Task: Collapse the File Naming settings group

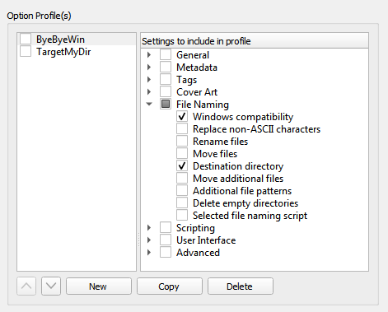Action: pyautogui.click(x=149, y=104)
